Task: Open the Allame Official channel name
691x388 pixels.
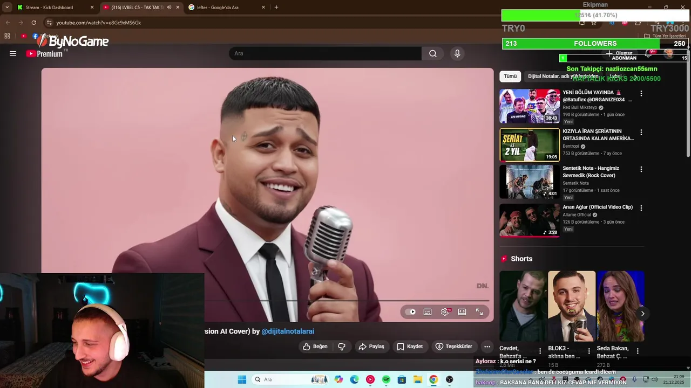Action: 577,214
